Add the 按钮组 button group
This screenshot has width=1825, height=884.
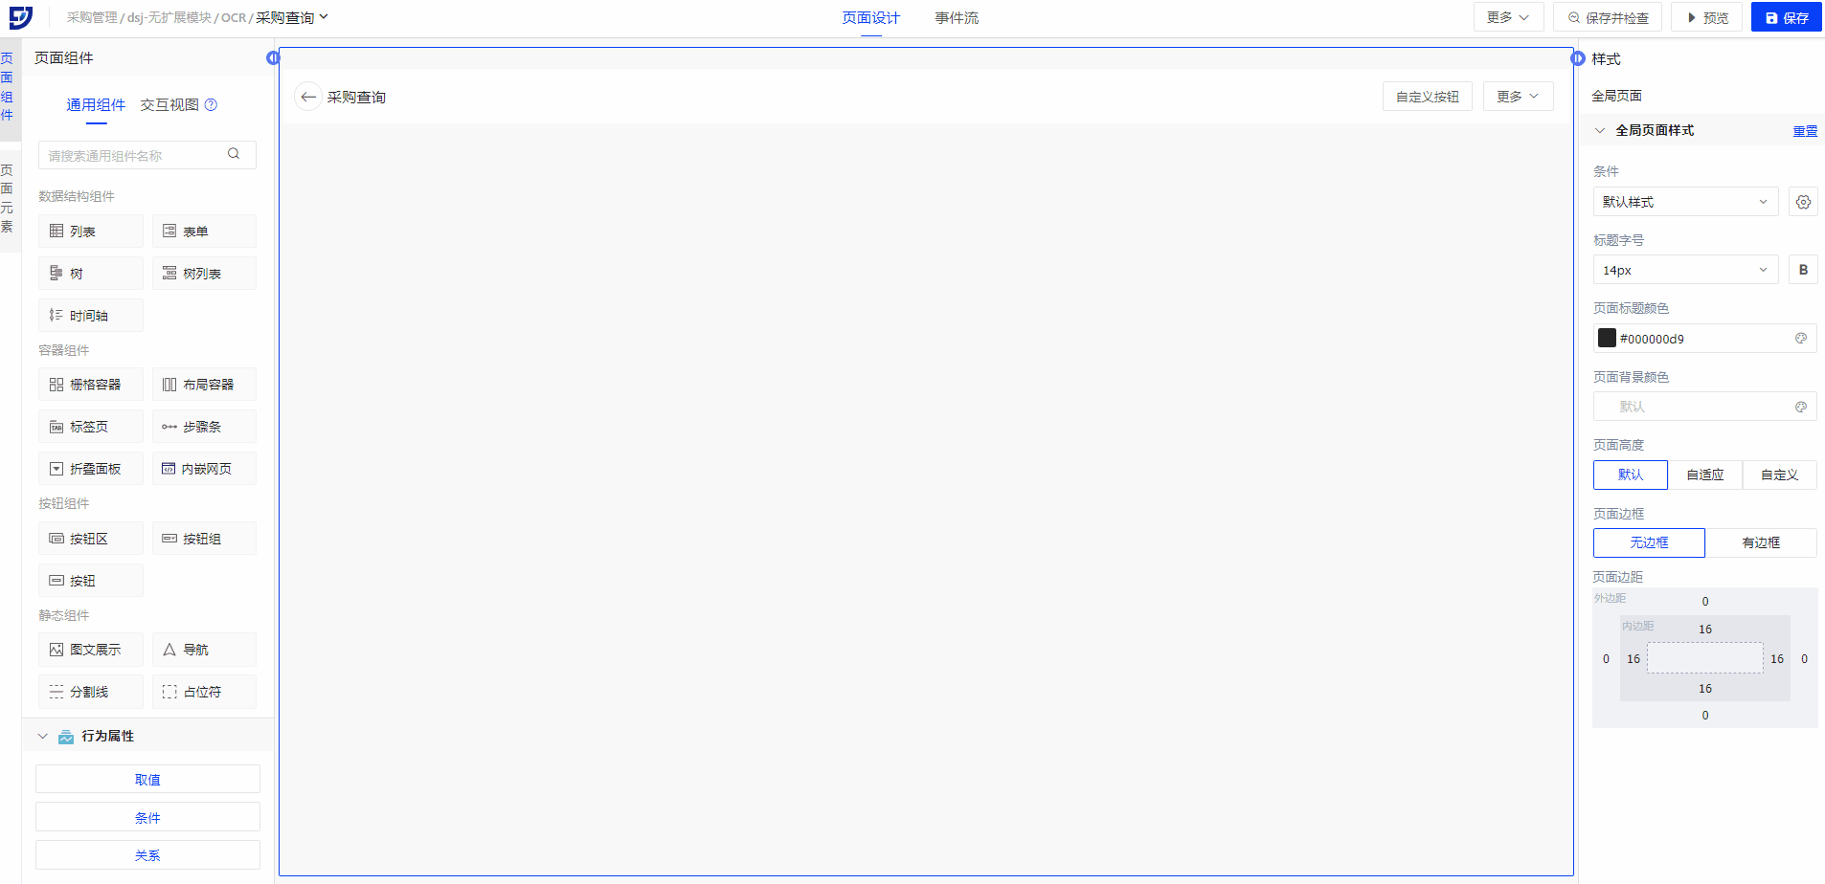[x=204, y=539]
